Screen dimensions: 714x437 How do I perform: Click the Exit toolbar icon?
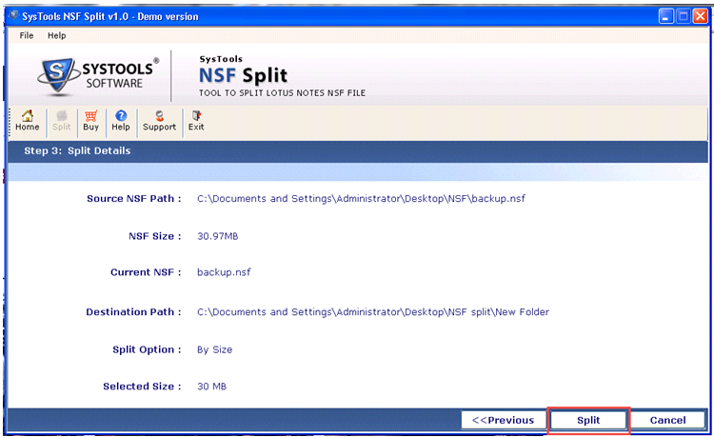(196, 121)
